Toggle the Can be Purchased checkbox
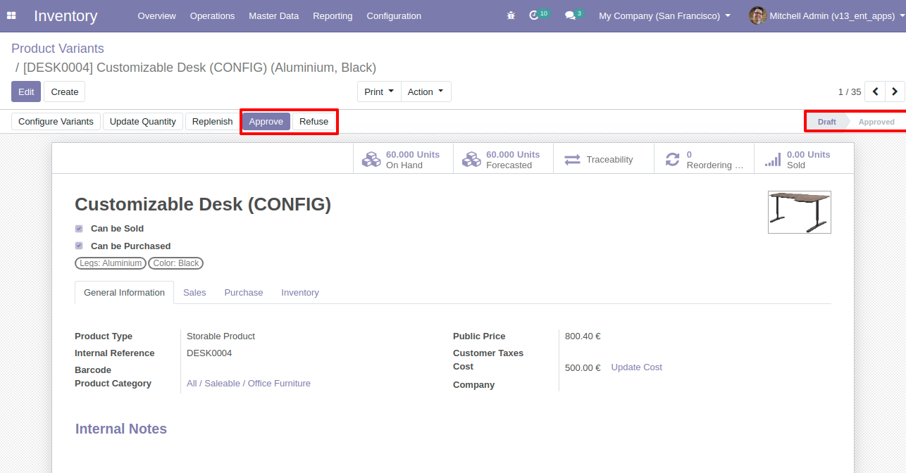 tap(79, 246)
